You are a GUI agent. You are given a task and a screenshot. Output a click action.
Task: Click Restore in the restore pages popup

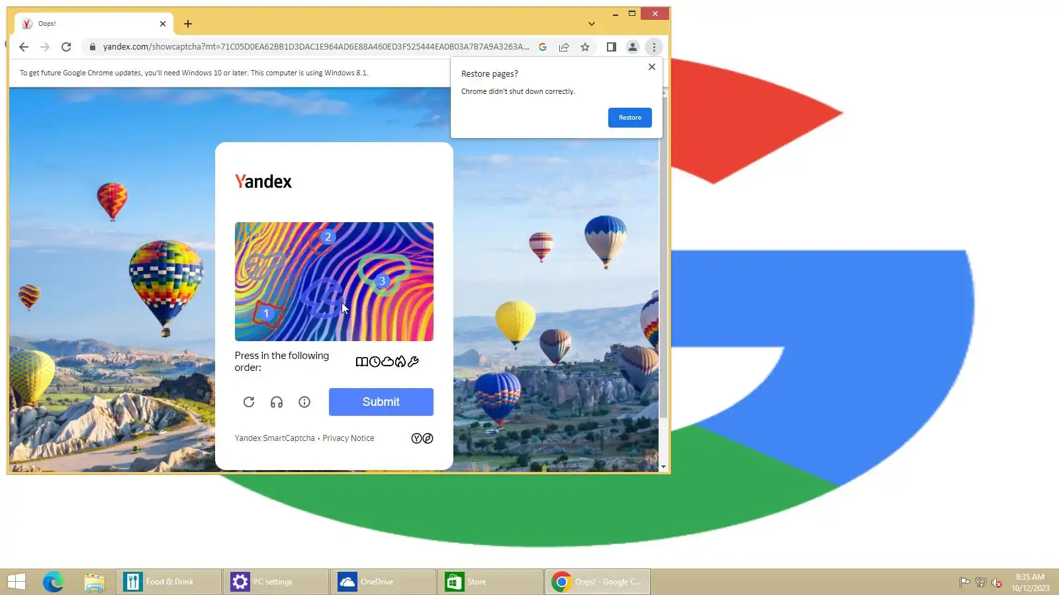pos(630,118)
